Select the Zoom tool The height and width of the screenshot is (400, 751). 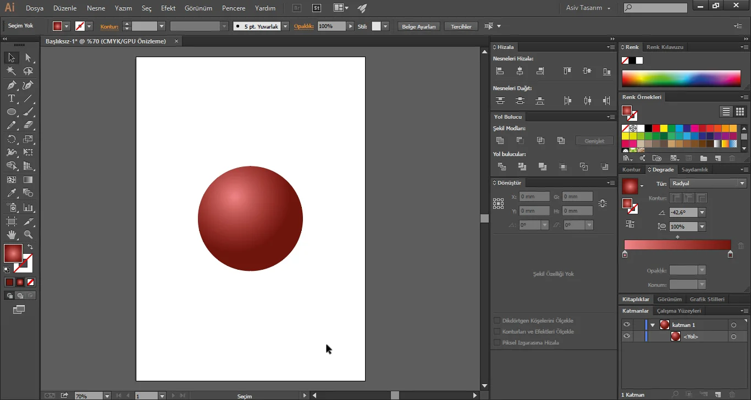(28, 235)
